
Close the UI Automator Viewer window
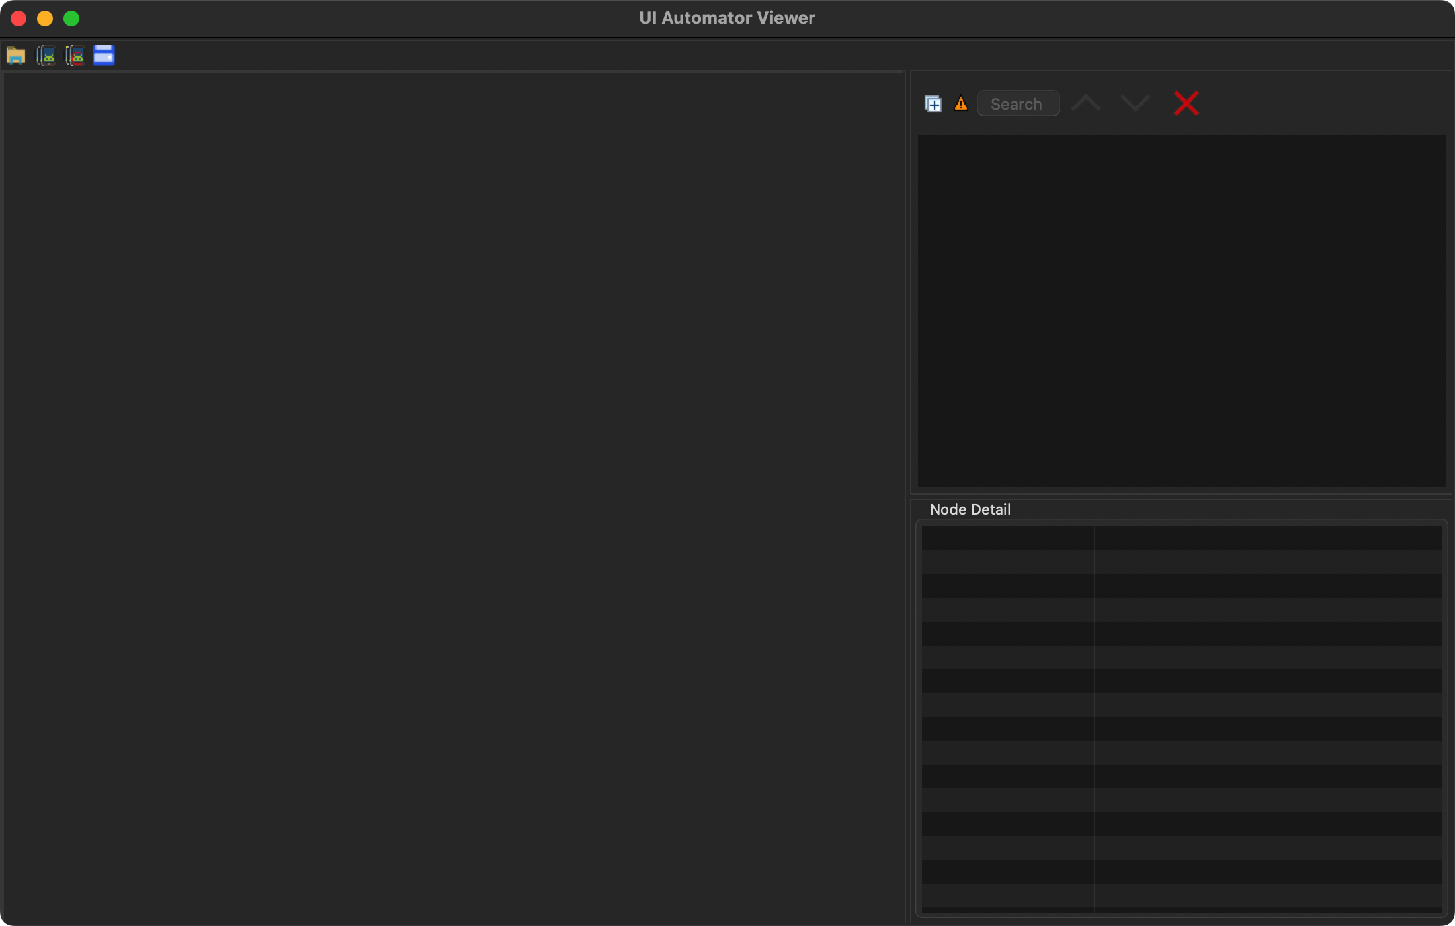[19, 19]
